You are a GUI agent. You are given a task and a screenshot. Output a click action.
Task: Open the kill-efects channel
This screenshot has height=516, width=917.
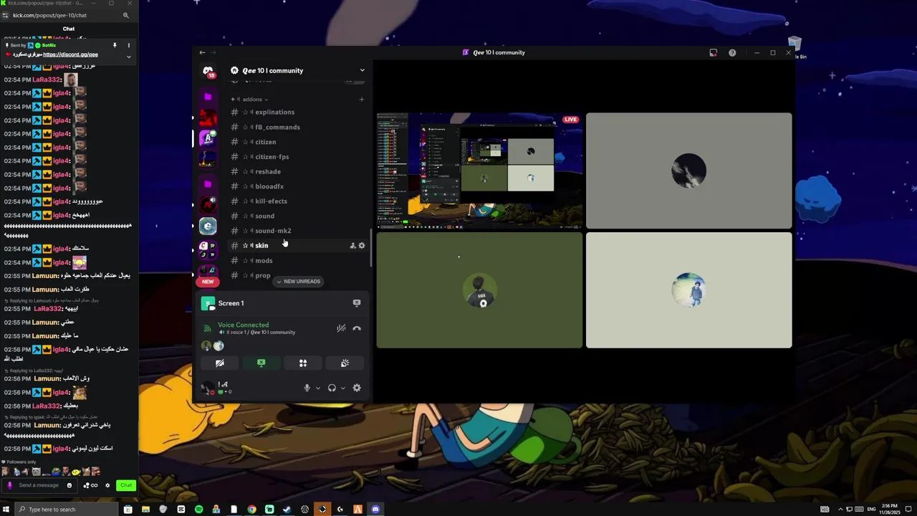298,201
